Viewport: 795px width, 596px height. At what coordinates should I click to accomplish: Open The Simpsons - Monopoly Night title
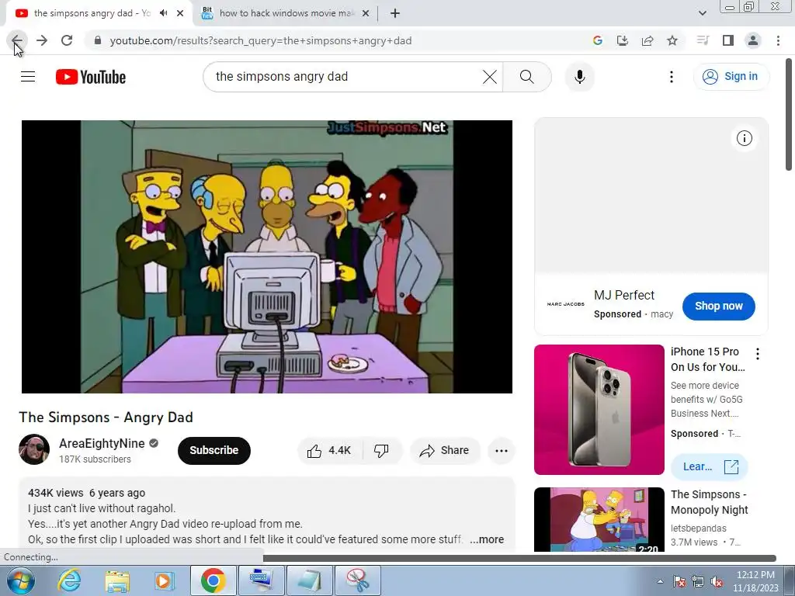pos(710,502)
